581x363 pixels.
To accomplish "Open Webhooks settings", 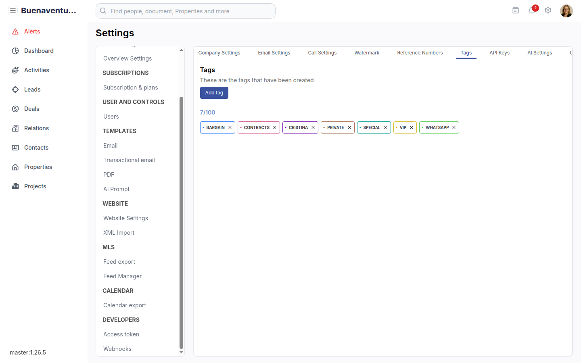I will [117, 349].
